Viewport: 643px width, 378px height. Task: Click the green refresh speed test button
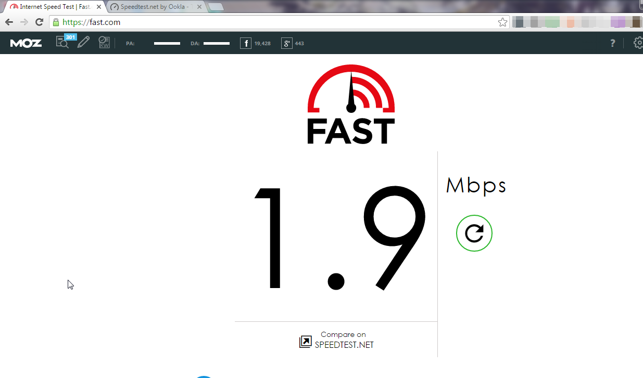[x=474, y=233]
